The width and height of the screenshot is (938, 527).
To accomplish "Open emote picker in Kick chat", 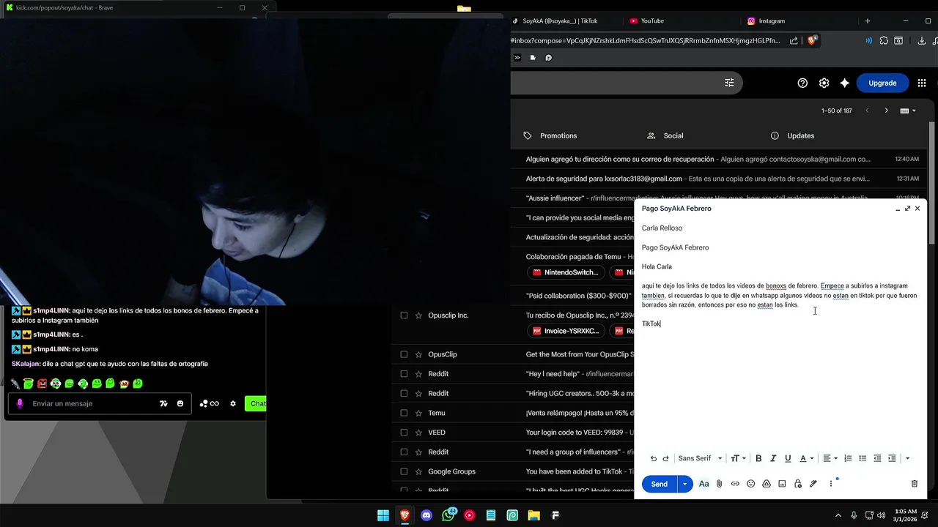I will pos(180,403).
